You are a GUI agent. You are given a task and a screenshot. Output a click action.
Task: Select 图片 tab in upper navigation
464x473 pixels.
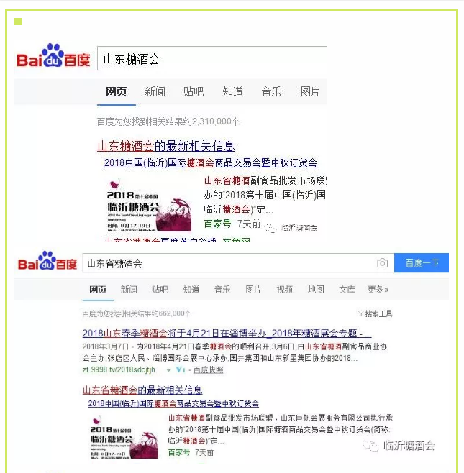(310, 91)
